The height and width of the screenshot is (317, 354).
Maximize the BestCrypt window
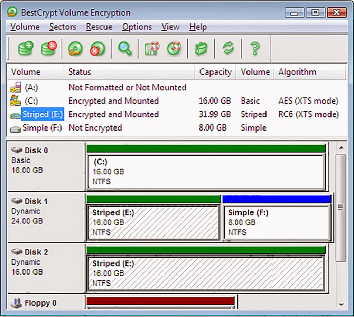315,12
